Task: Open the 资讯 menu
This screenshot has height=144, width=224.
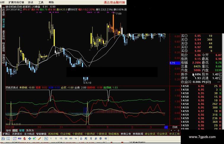Action: (x=31, y=2)
